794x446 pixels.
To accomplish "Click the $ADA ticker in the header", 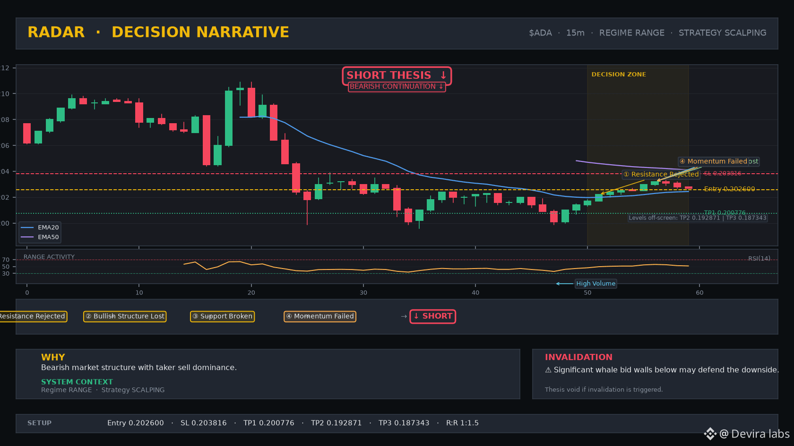I will pos(540,33).
